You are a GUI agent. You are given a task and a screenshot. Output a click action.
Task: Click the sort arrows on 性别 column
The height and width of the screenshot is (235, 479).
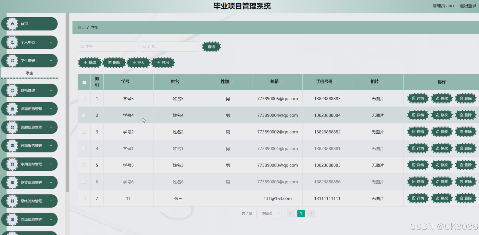click(232, 82)
